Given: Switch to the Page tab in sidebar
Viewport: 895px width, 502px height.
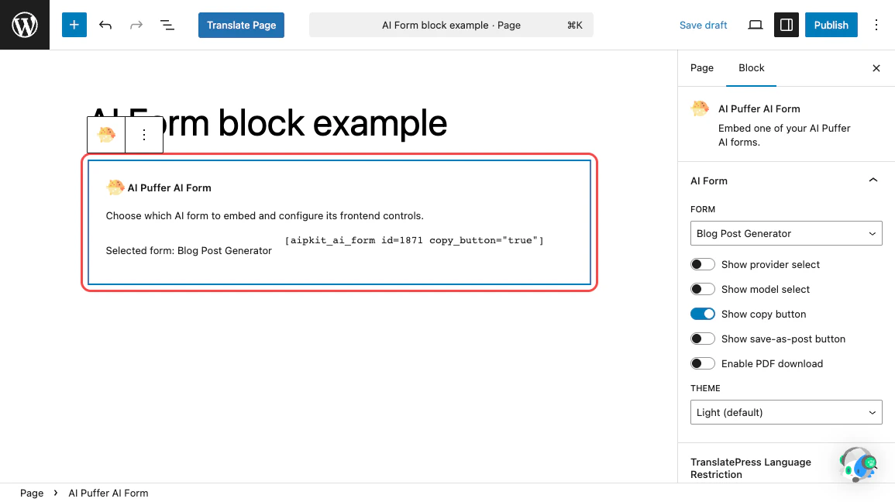Looking at the screenshot, I should 701,68.
